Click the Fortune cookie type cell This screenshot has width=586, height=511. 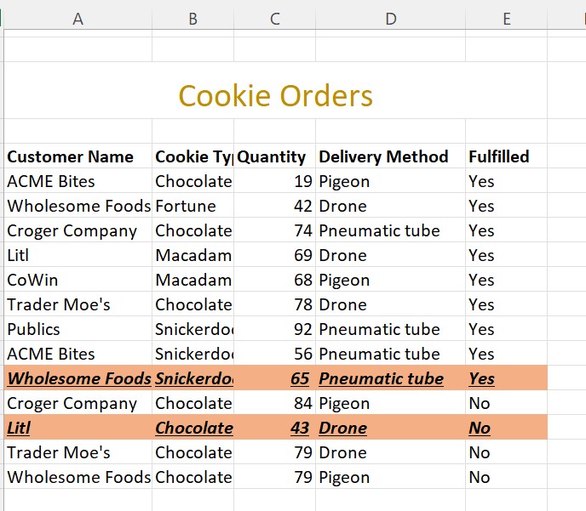click(x=186, y=206)
